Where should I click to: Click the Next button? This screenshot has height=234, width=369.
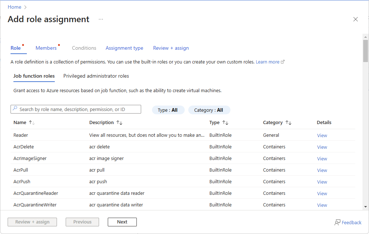coord(122,222)
